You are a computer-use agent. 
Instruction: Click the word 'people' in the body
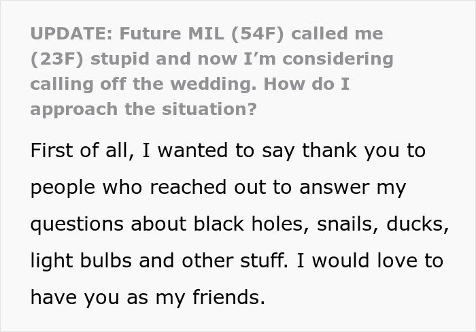point(63,188)
